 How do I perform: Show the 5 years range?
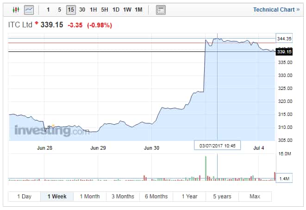[222, 197]
